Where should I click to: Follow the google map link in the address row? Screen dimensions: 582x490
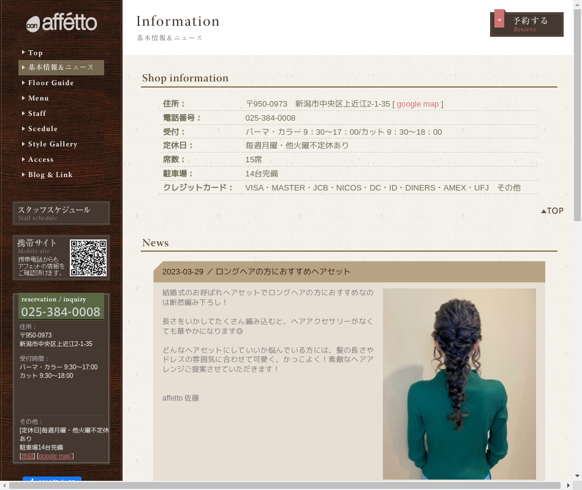tap(417, 104)
